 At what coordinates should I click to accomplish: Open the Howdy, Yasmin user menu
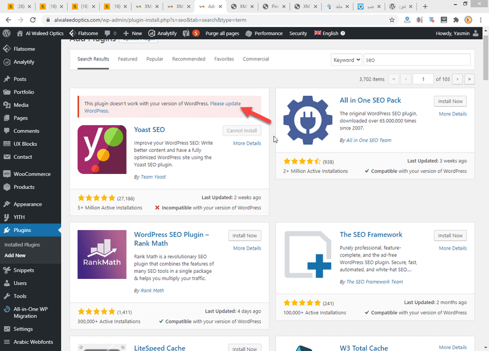coord(457,34)
